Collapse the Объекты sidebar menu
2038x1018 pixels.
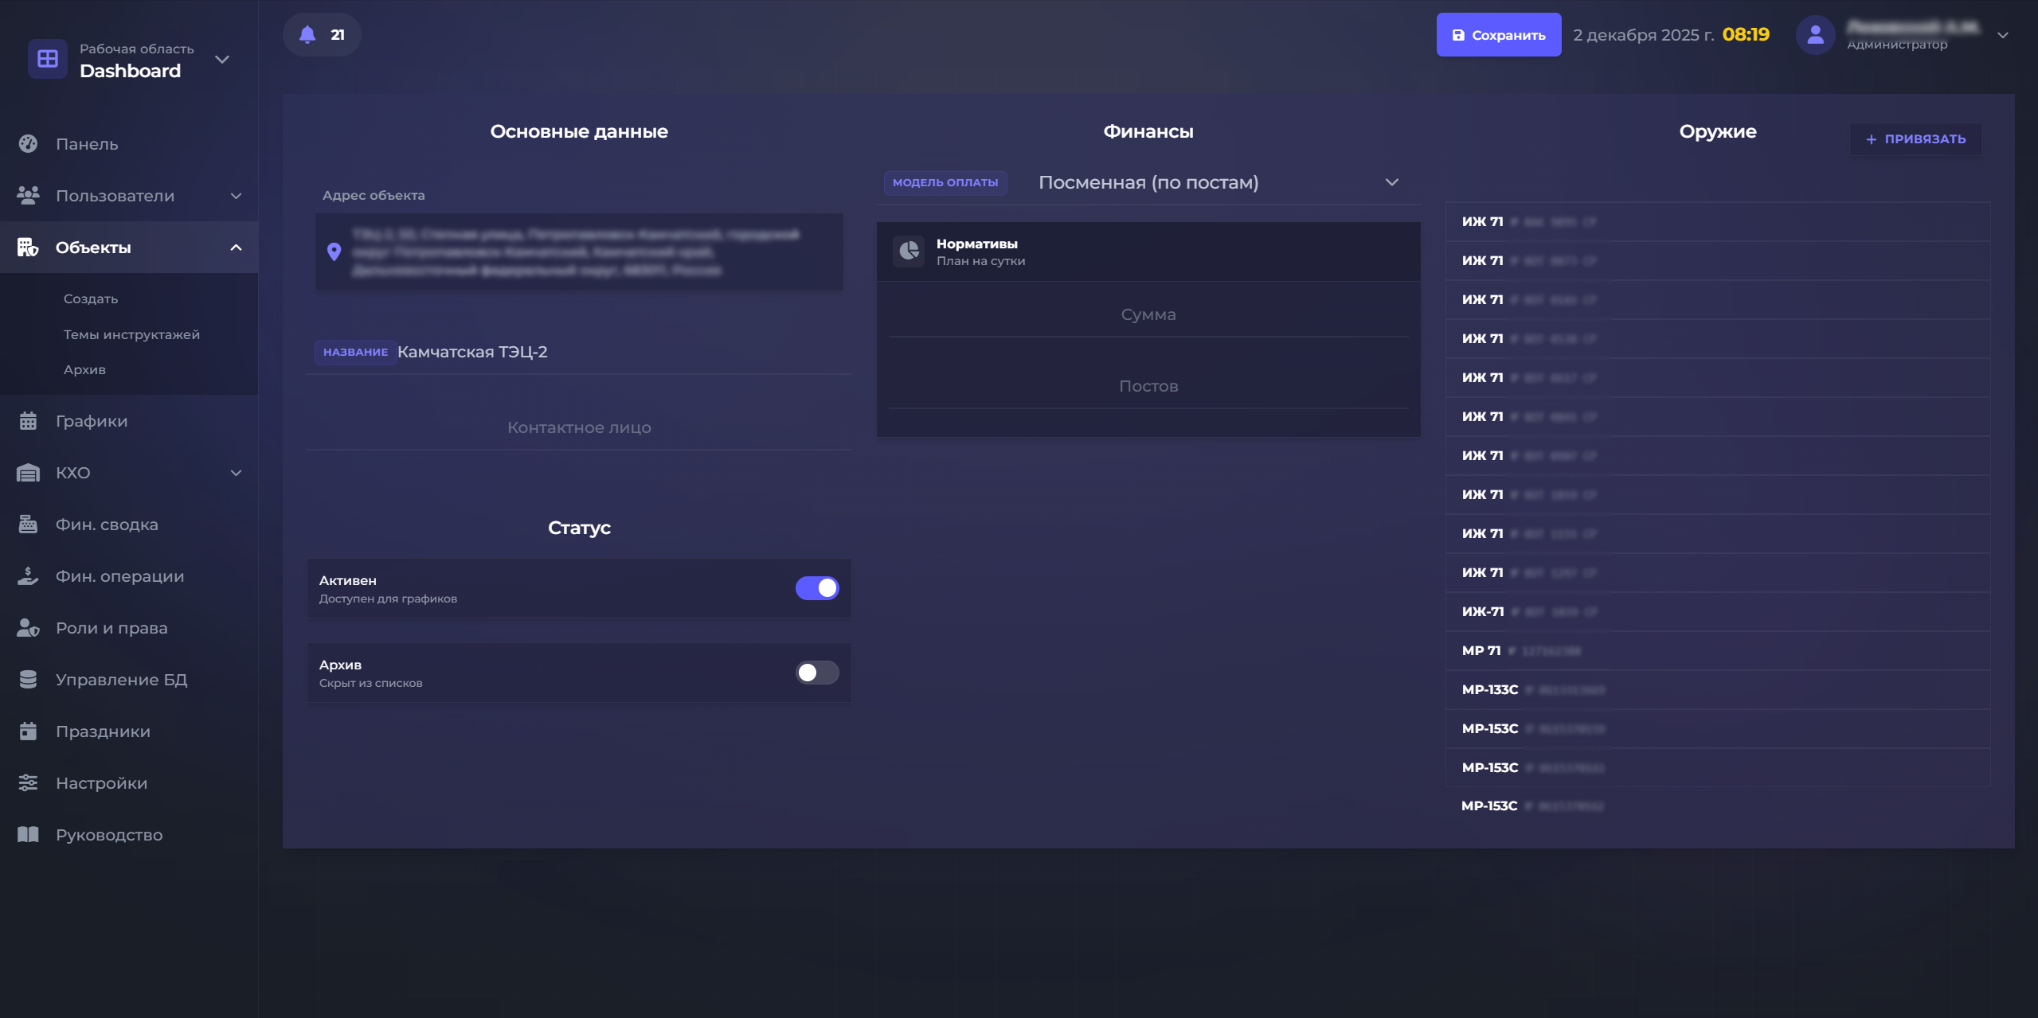coord(236,248)
